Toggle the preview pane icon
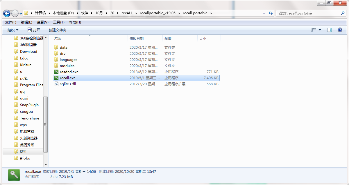This screenshot has height=185, width=349. coord(330,30)
